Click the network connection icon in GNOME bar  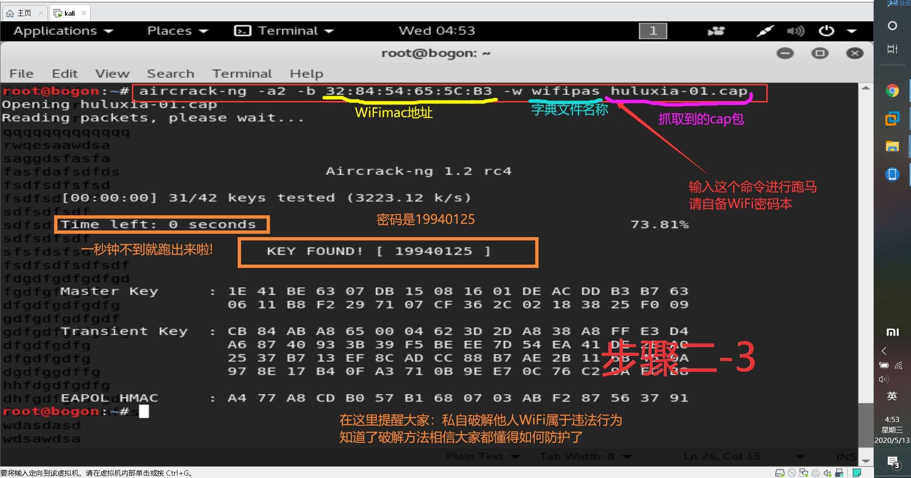(764, 31)
